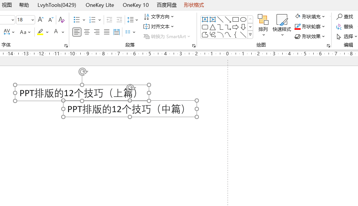Select the elbow arrow connector shape
The height and width of the screenshot is (206, 358).
[228, 27]
